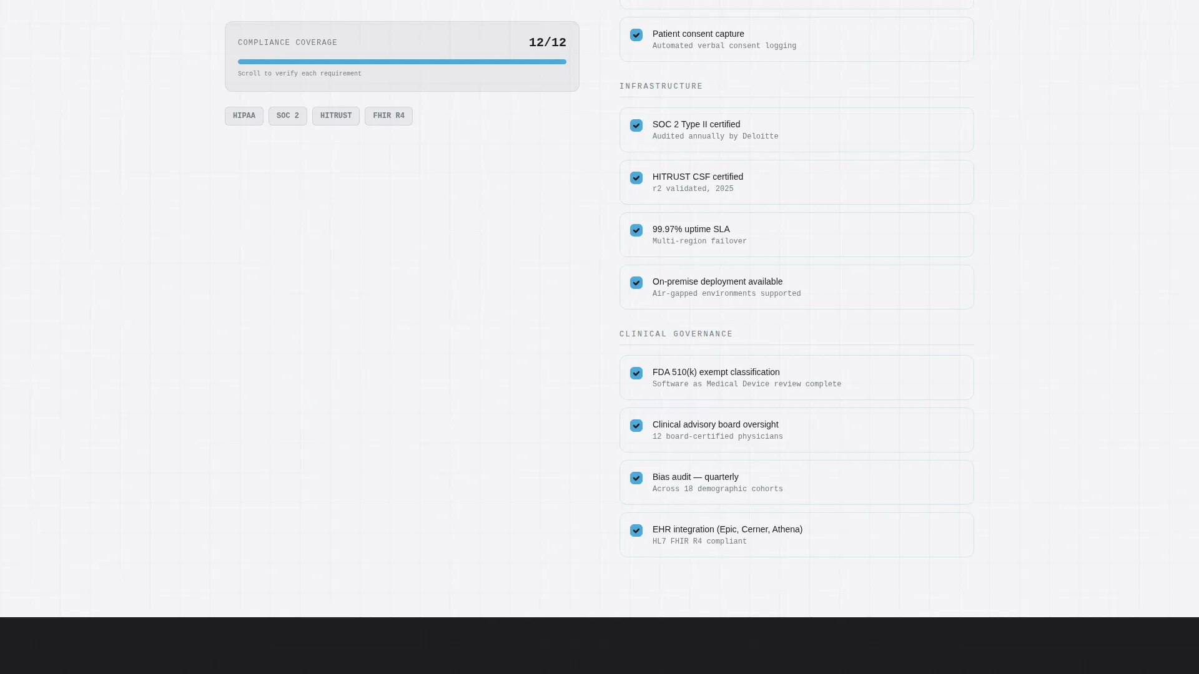Click the INFRASTRUCTURE section heading
The width and height of the screenshot is (1199, 674).
coord(661,86)
